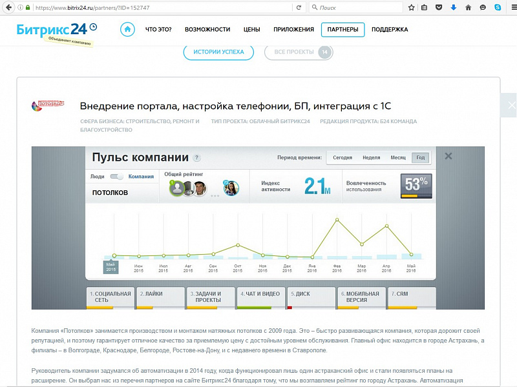517x387 pixels.
Task: Select Неделя time period
Action: pos(371,157)
